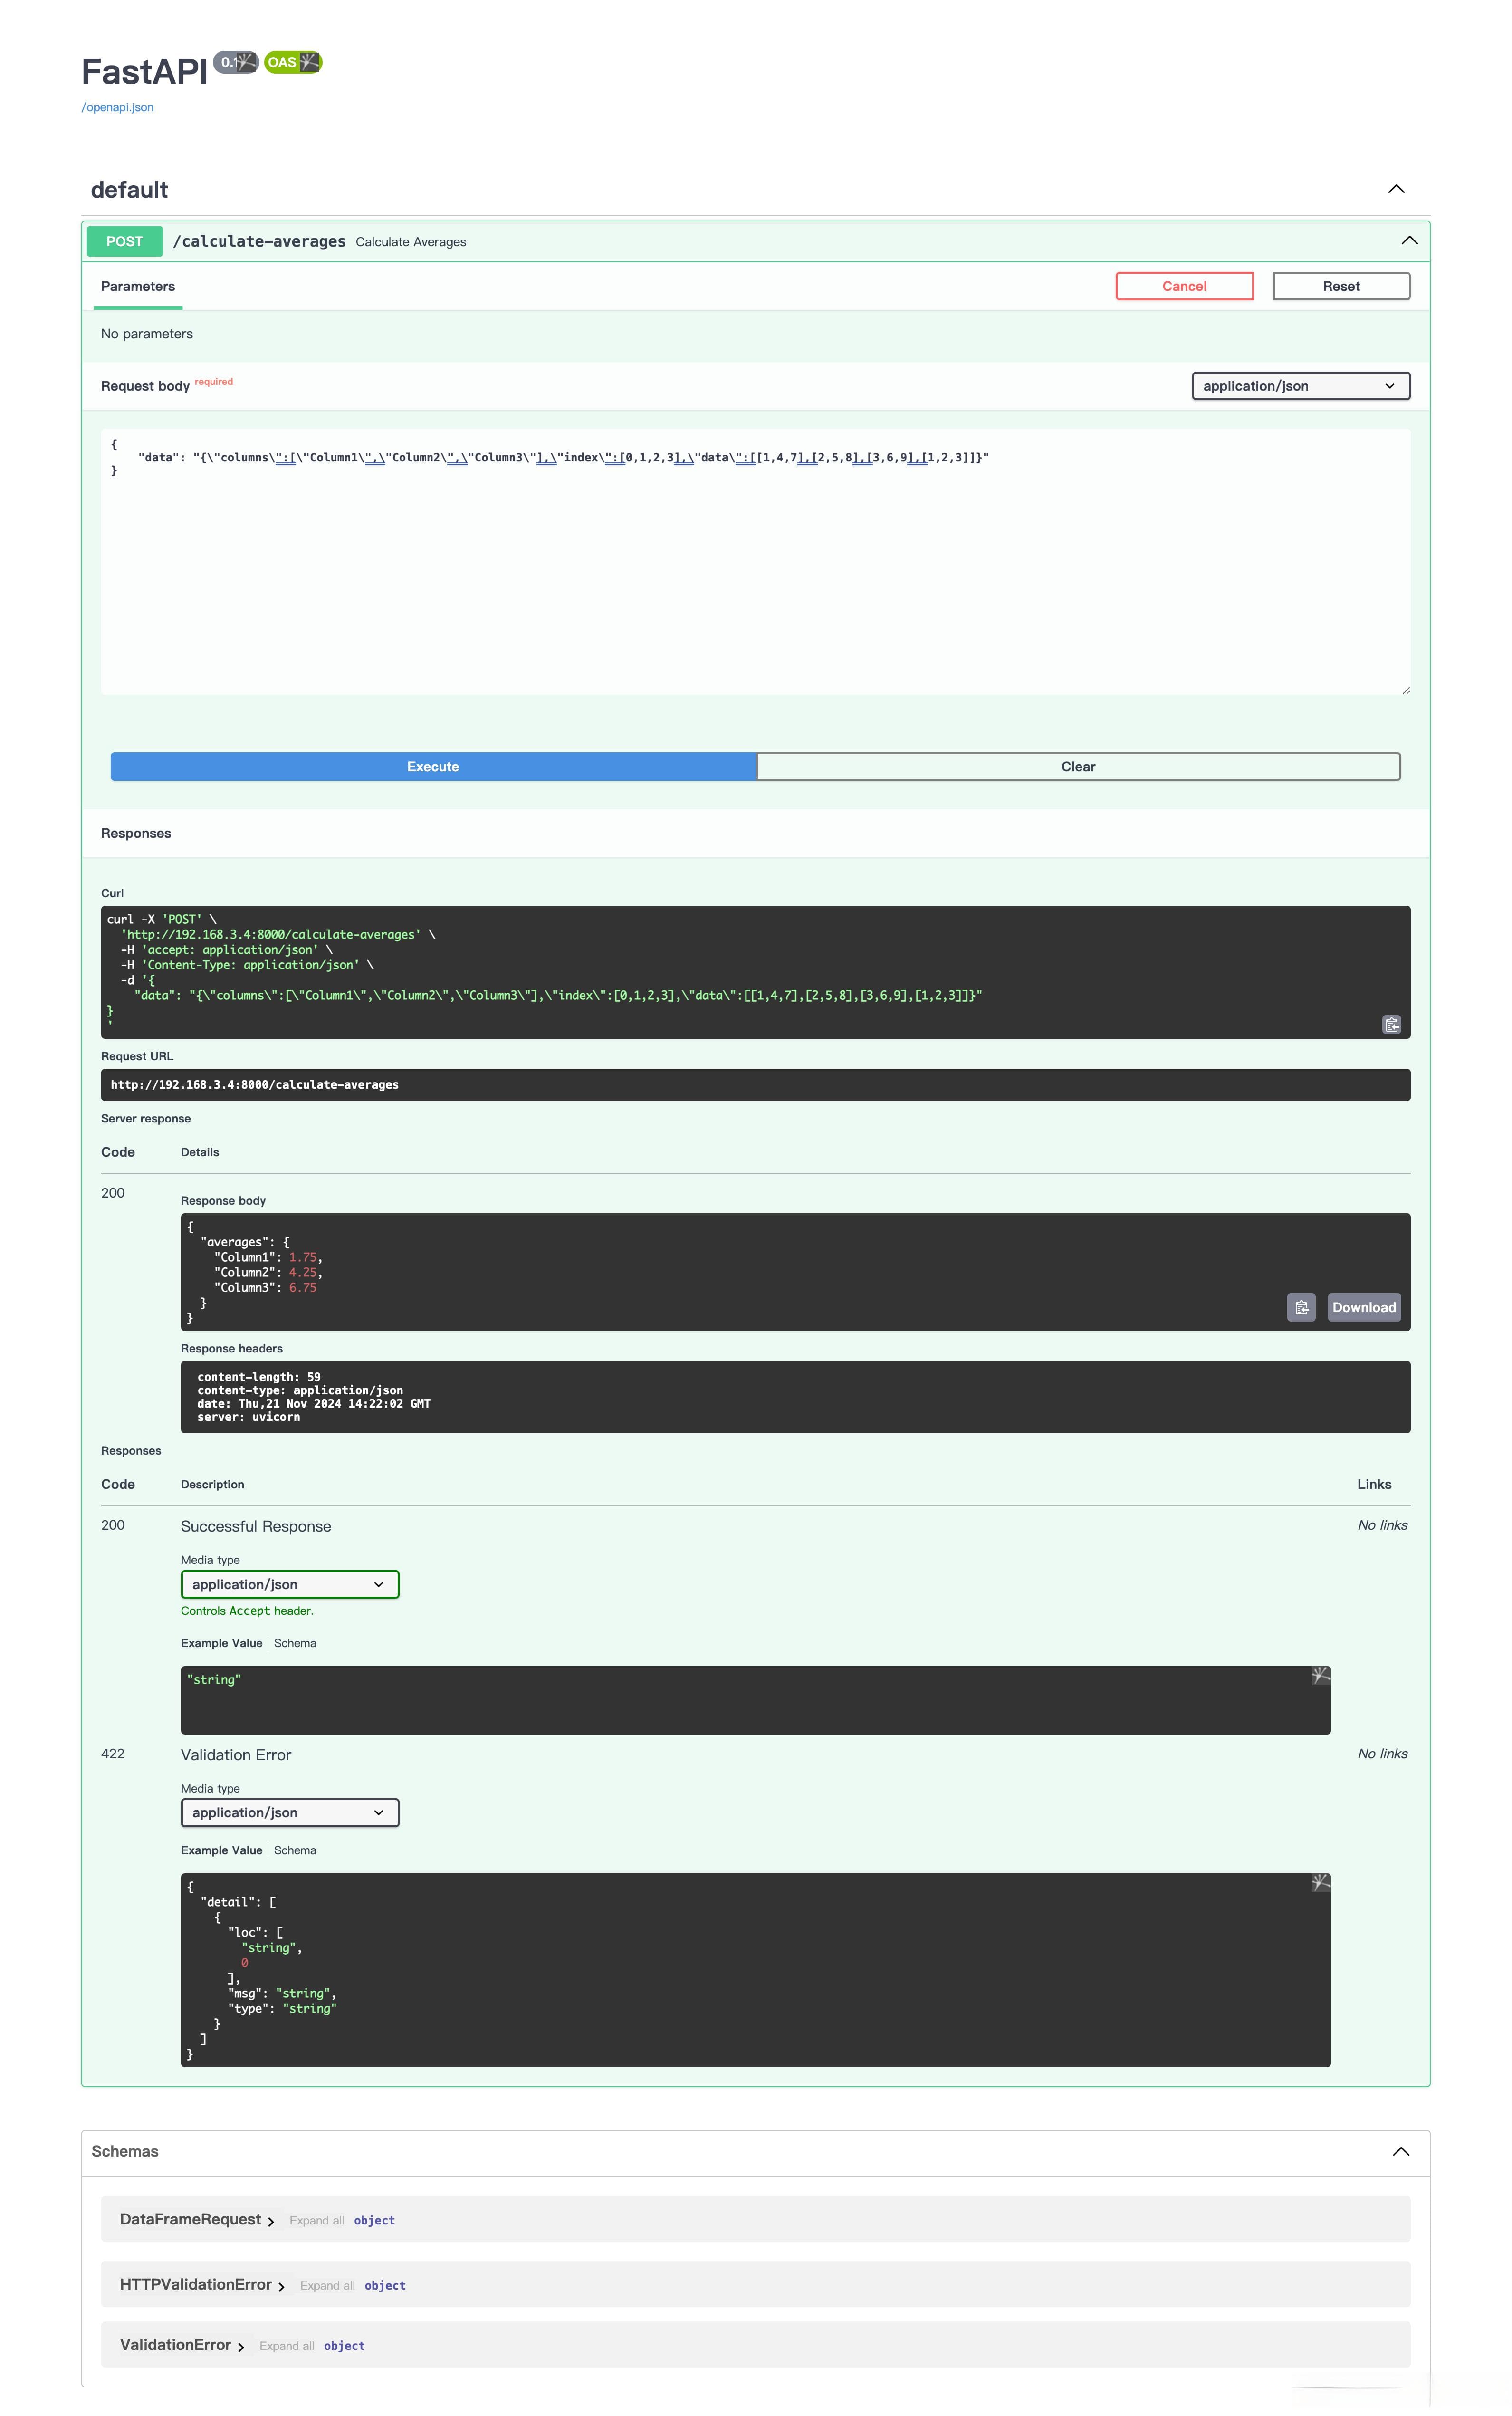Collapse the Schemas section chevron
The width and height of the screenshot is (1512, 2416).
click(1401, 2151)
